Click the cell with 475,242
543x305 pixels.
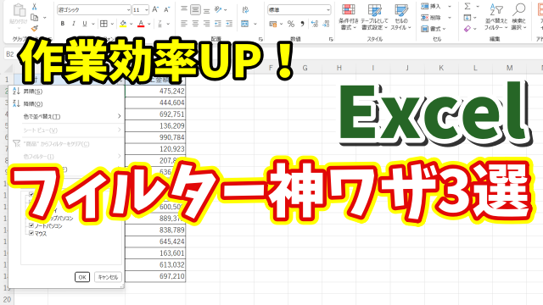[155, 91]
